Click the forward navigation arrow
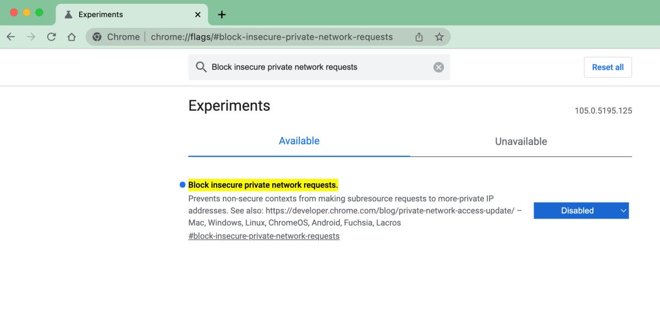The height and width of the screenshot is (333, 660). point(31,37)
